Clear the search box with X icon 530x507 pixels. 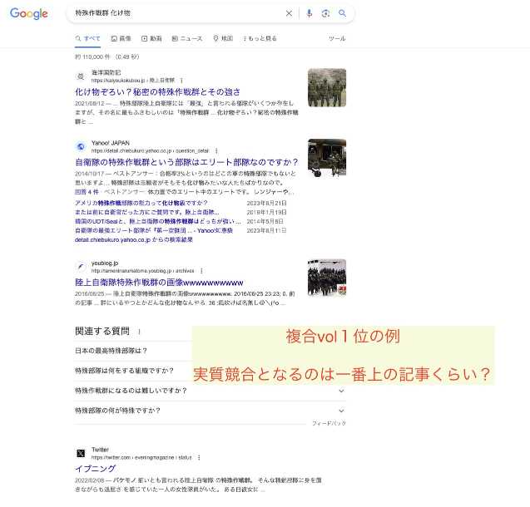click(289, 13)
